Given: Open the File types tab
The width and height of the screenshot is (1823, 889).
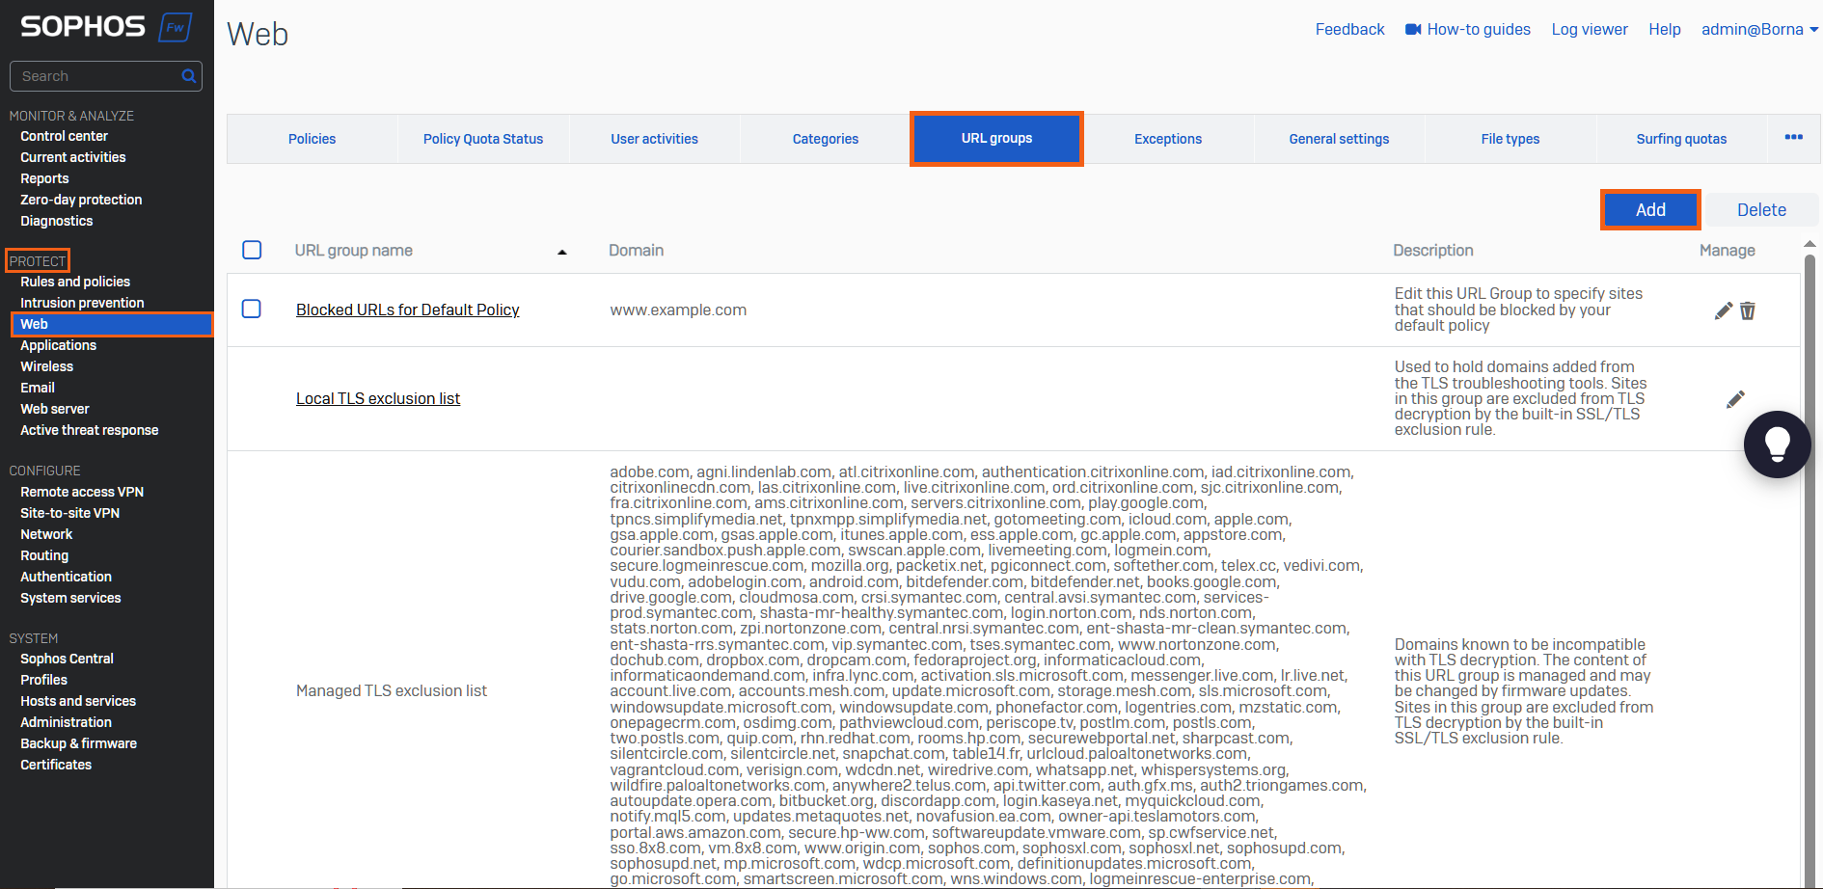Looking at the screenshot, I should 1510,139.
